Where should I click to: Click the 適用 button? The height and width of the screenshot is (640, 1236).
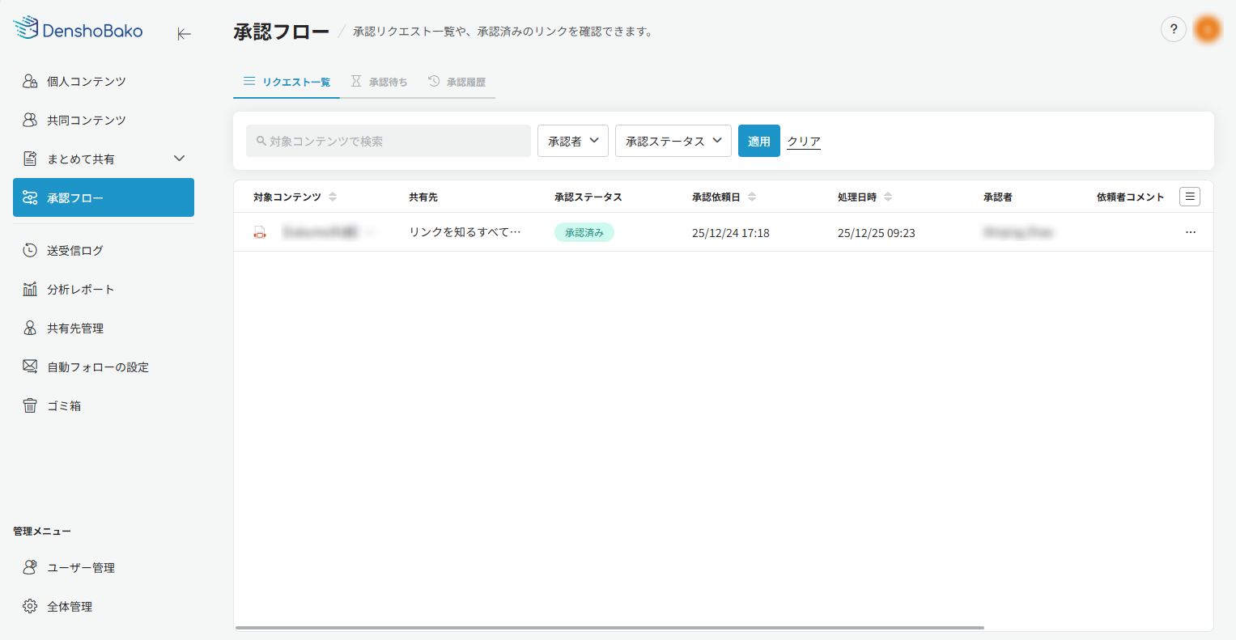tap(759, 141)
